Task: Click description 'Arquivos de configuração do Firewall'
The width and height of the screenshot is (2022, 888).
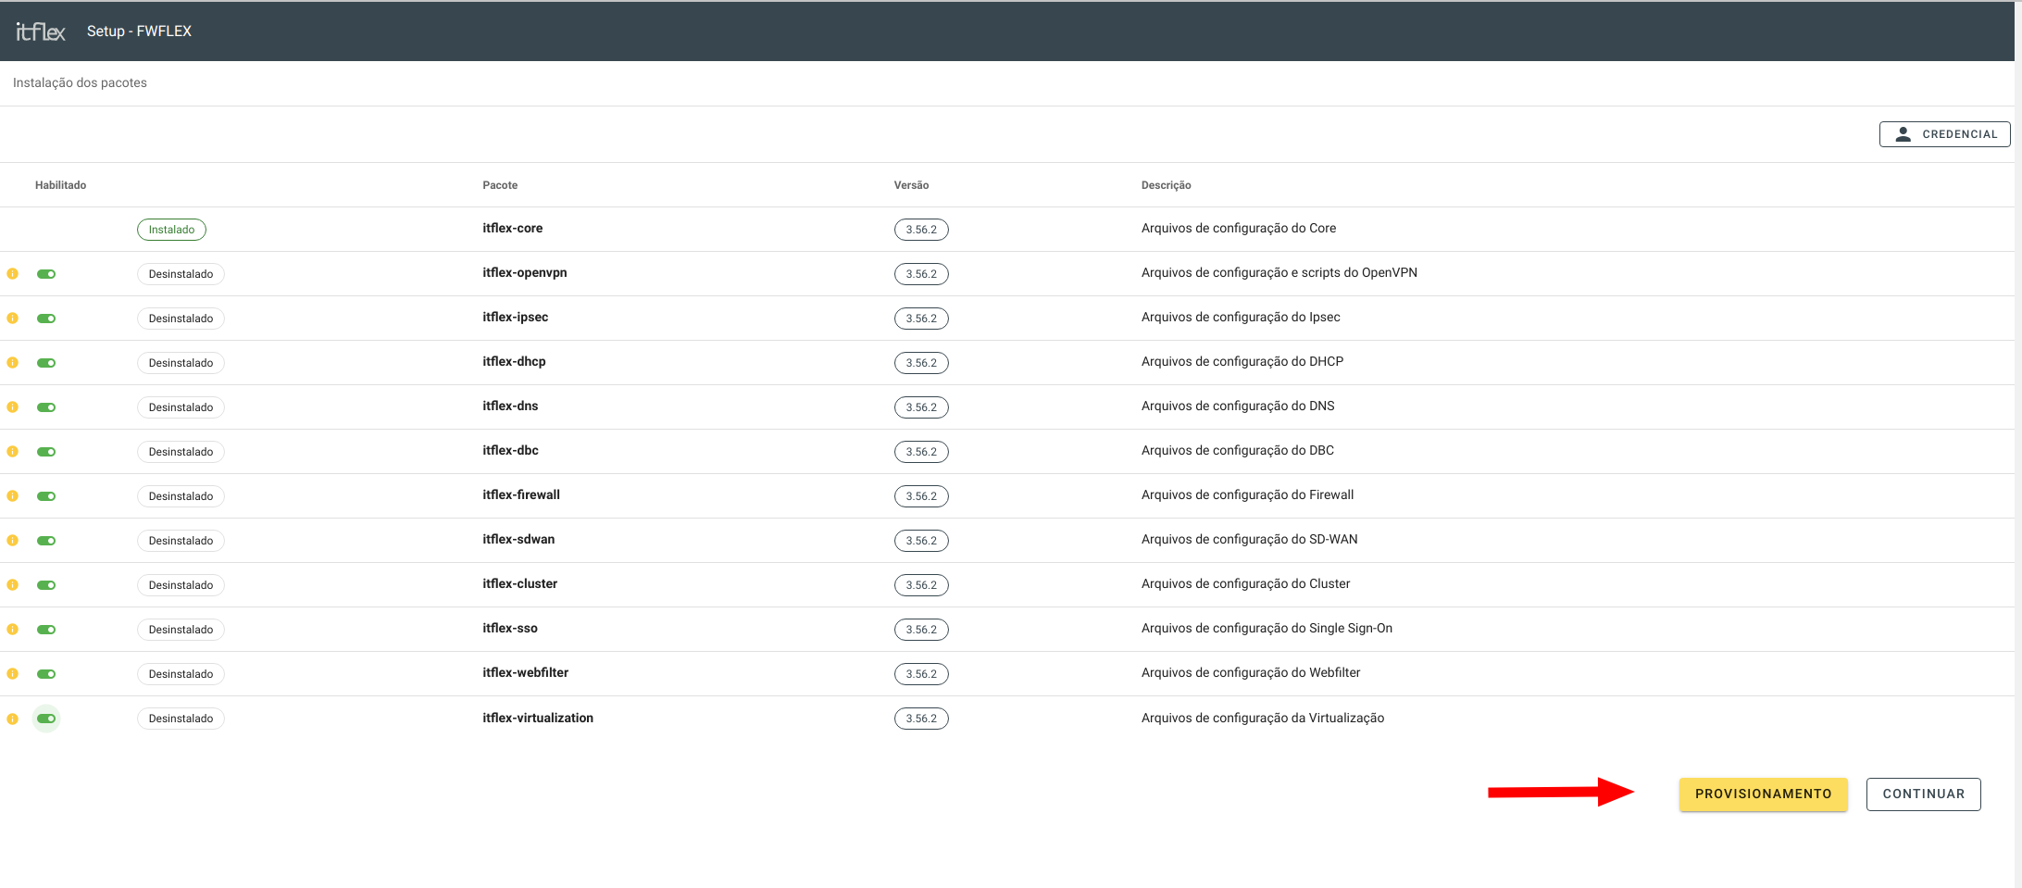Action: click(1247, 494)
